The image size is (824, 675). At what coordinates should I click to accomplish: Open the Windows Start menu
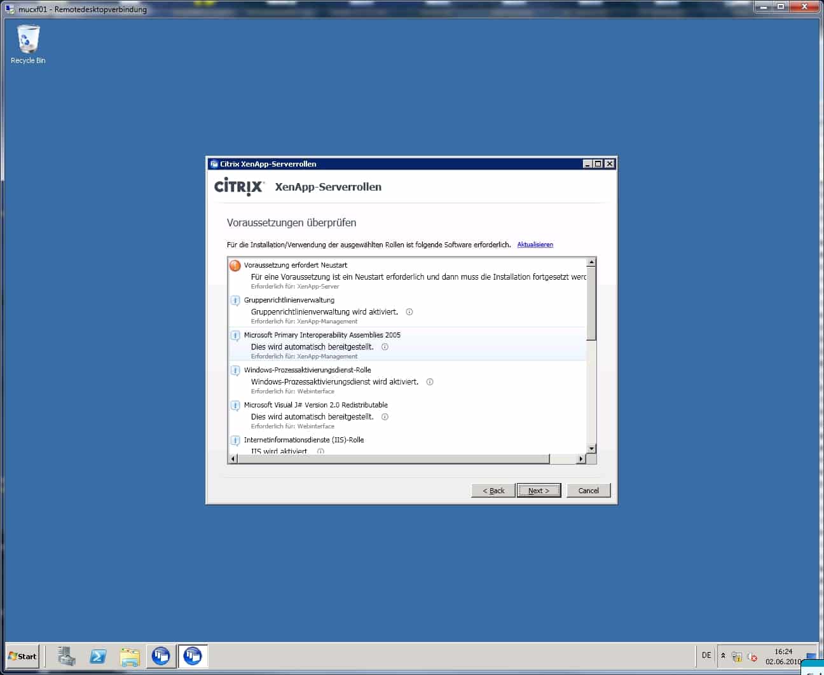[23, 656]
